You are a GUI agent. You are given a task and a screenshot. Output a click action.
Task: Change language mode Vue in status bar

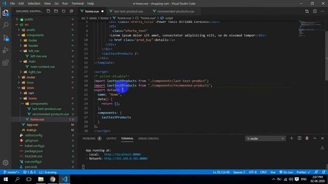pos(273,172)
